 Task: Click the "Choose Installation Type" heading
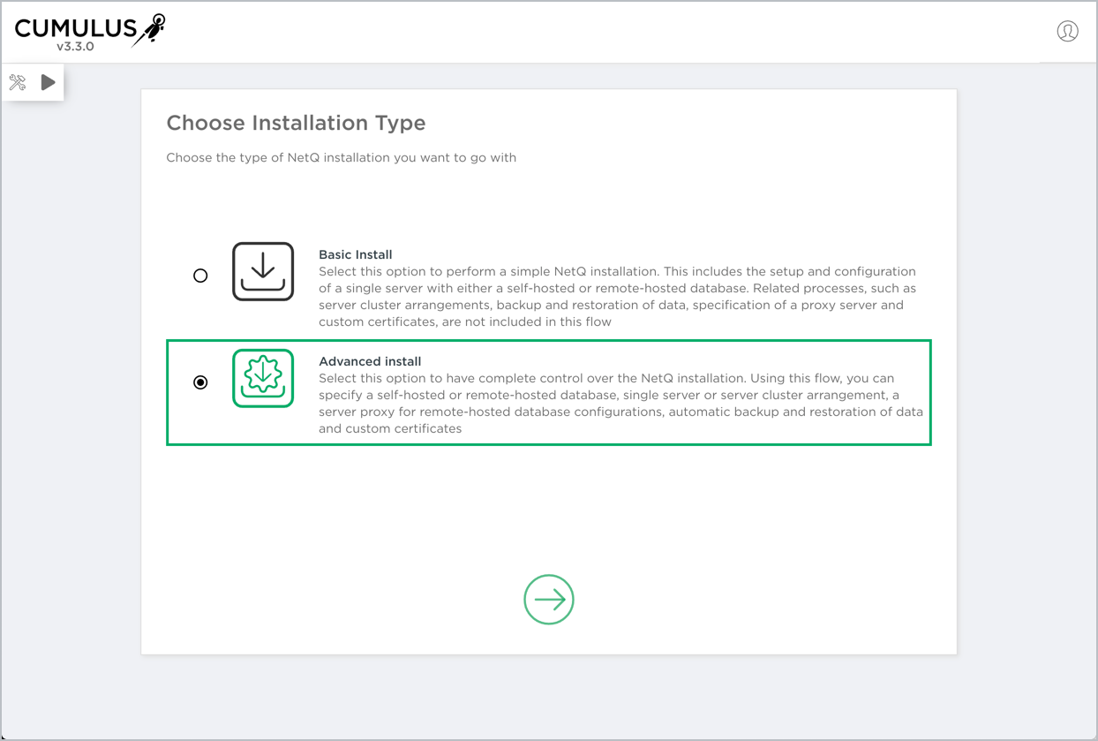[x=296, y=123]
